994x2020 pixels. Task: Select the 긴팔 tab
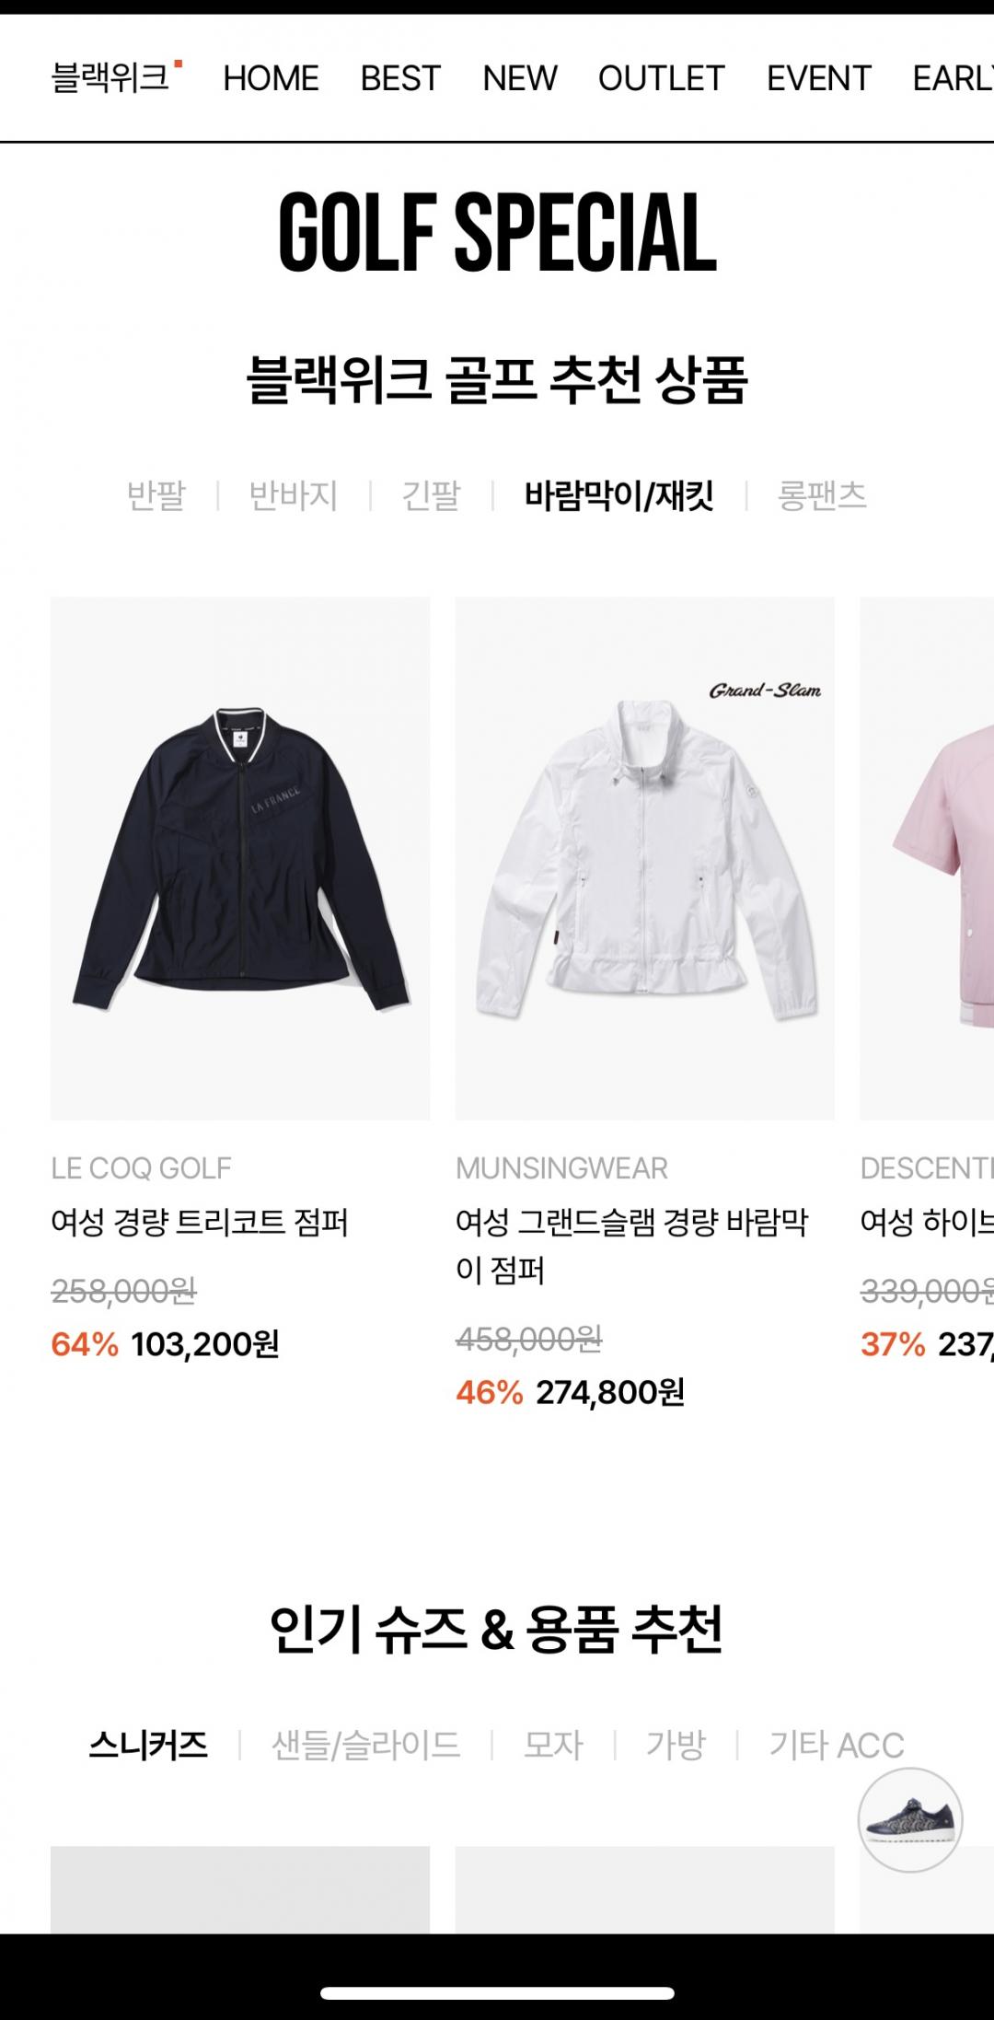(x=431, y=495)
